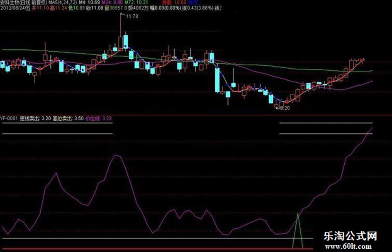Screen dimensions: 392x252
Task: Open the 乐淘公式网 watermark link
Action: click(350, 236)
